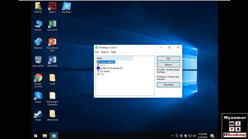Open the This PC desktop icon

38,25
